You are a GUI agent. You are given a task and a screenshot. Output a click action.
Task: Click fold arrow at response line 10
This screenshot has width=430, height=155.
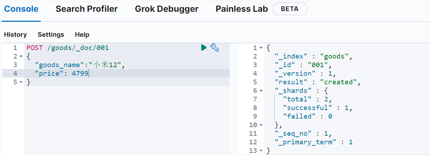pos(261,125)
